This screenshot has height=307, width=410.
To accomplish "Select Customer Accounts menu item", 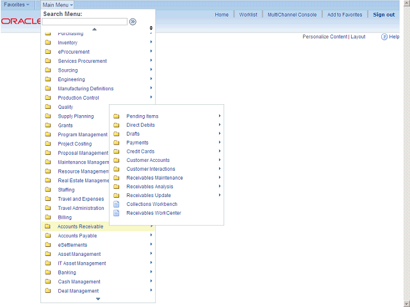I will 148,161.
